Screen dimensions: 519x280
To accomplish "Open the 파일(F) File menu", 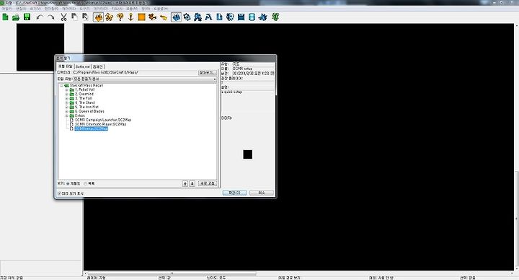I will [7, 9].
